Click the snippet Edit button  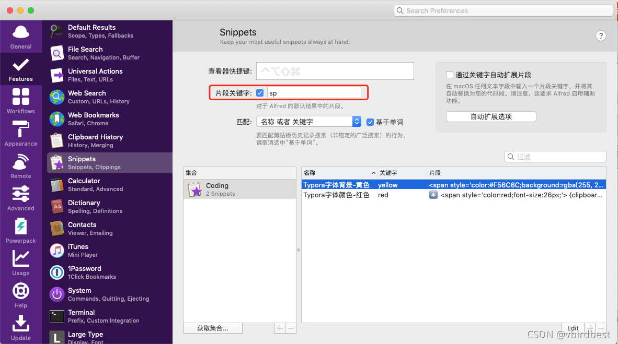click(573, 328)
